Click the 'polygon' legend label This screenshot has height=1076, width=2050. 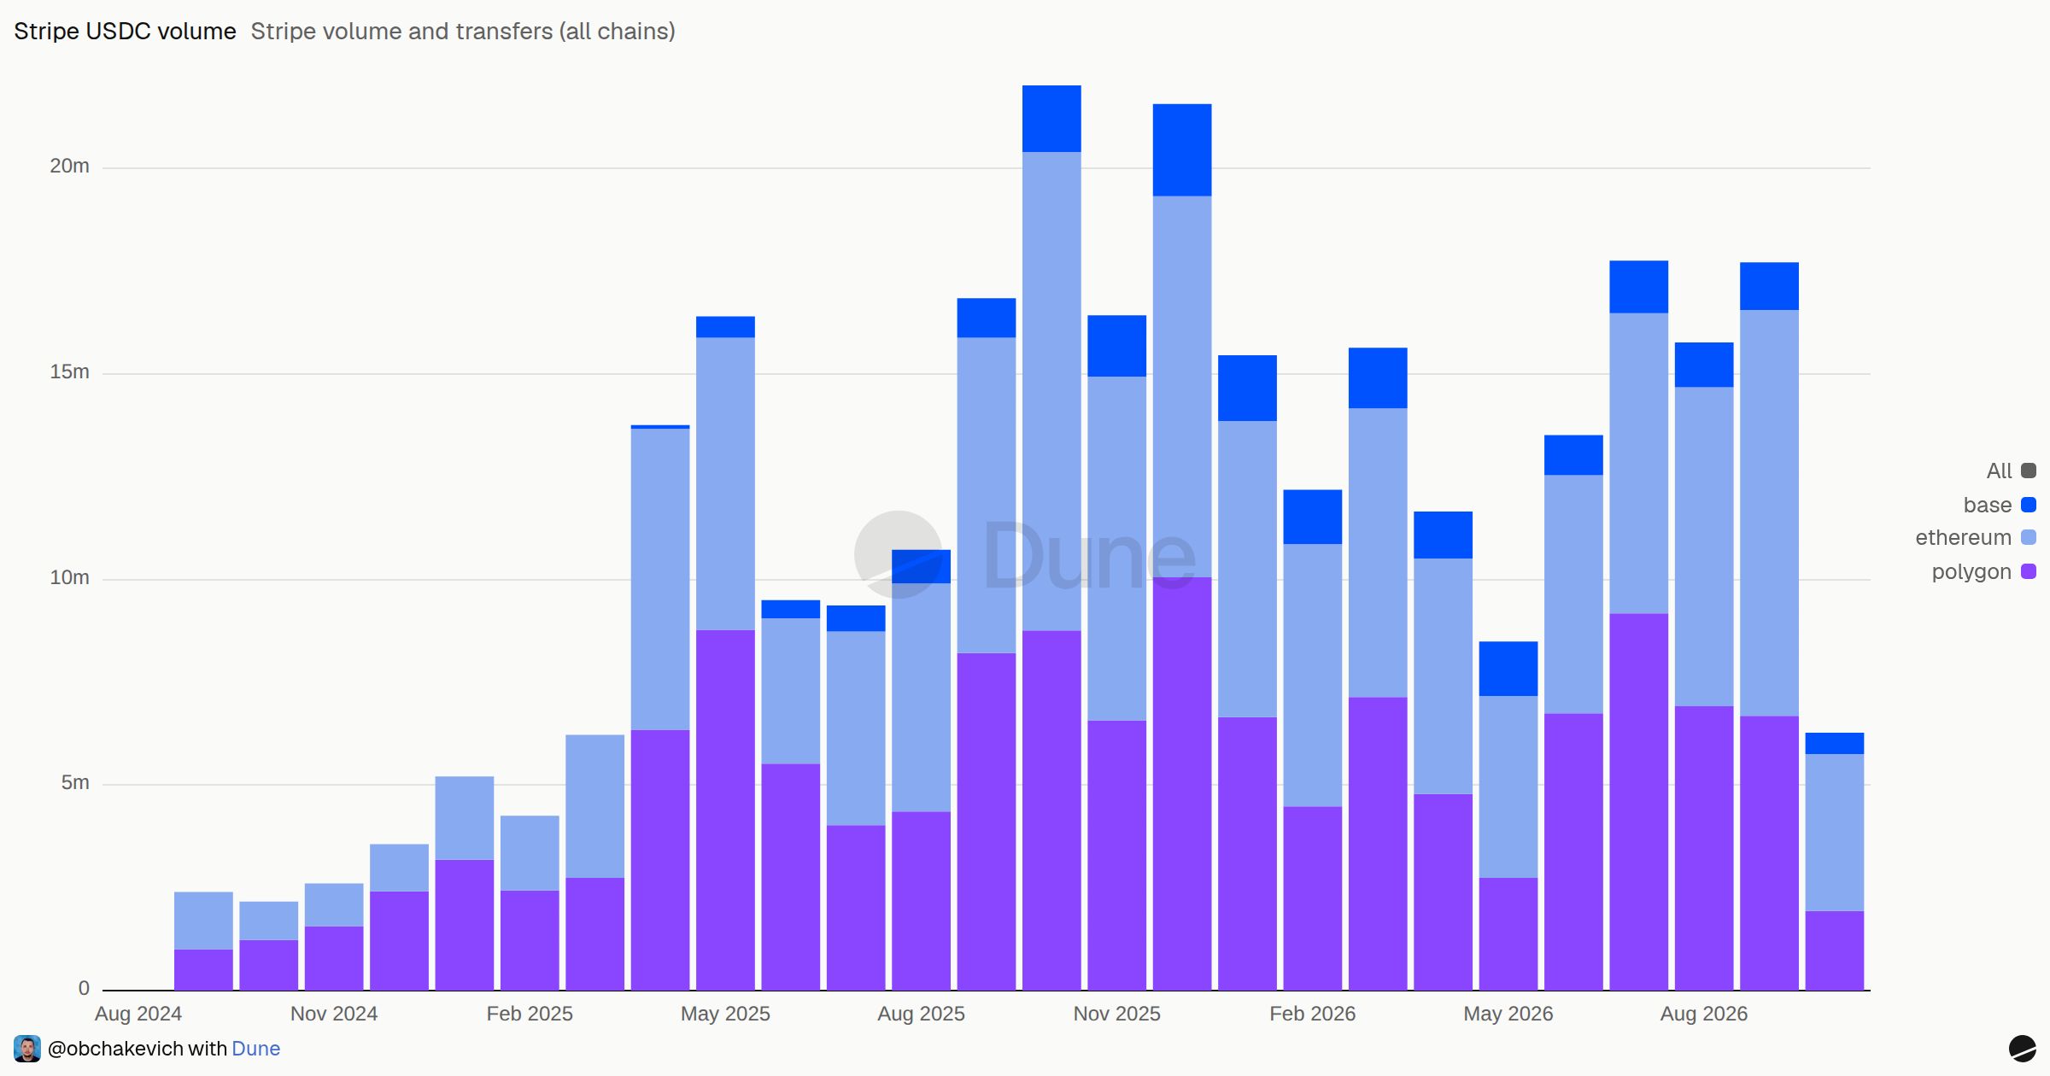(1971, 571)
